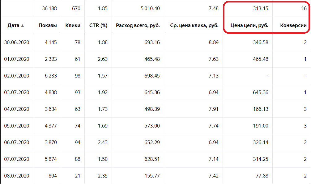Sort by Конверсии column header
311x184 pixels.
[293, 26]
